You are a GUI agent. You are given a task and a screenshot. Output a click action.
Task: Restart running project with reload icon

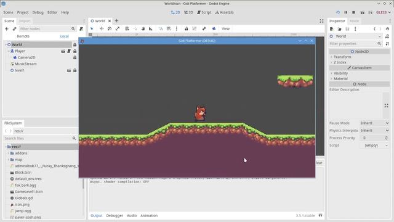point(338,12)
